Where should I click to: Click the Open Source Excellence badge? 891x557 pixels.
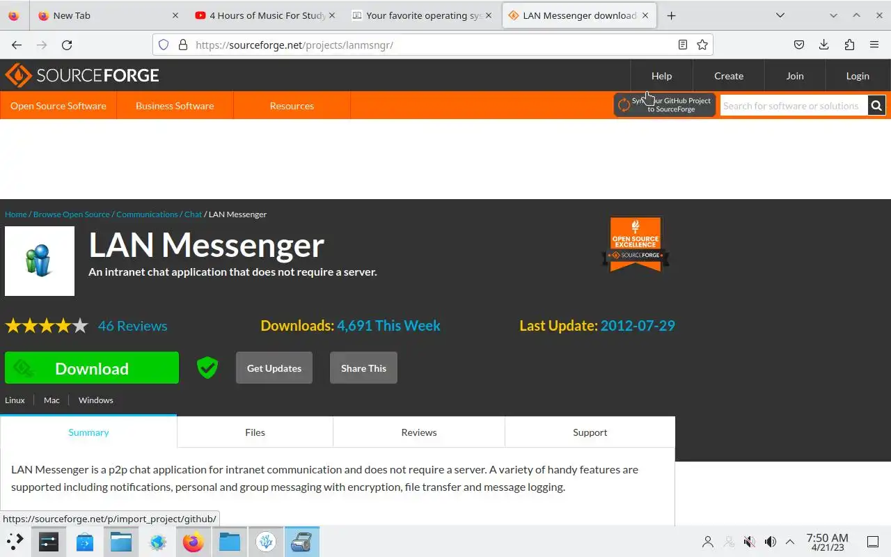click(636, 244)
